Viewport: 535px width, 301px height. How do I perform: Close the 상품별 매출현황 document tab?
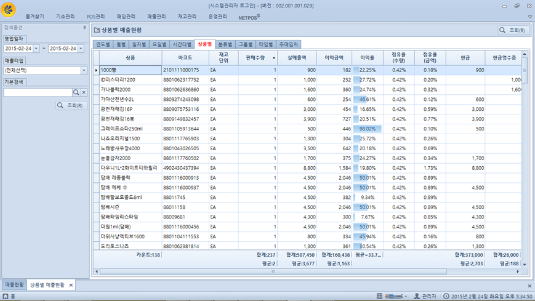click(71, 285)
